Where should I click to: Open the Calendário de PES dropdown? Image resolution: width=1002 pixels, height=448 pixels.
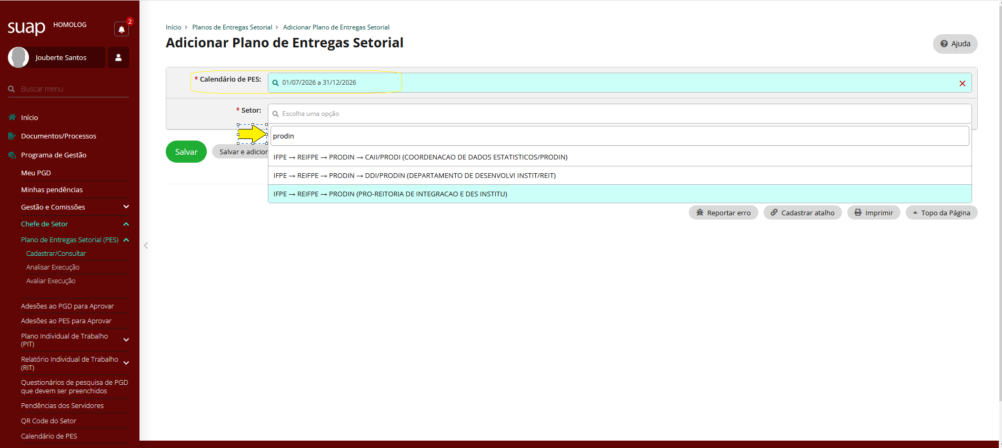click(x=619, y=83)
